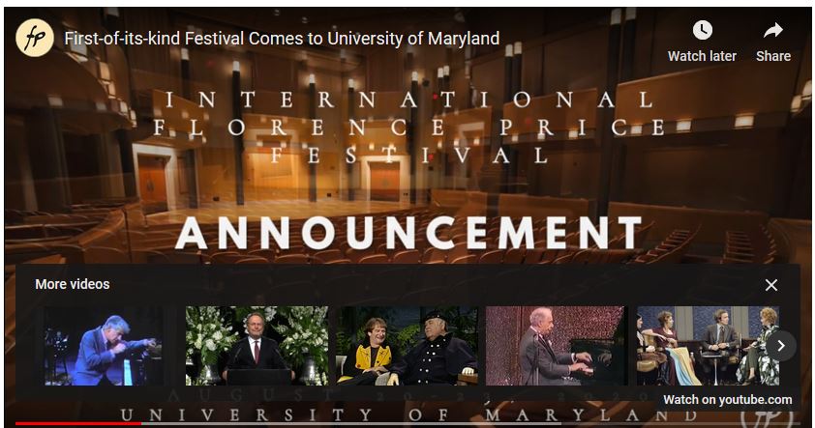This screenshot has height=428, width=815.
Task: Click the fp logo watermark at bottom right
Action: [767, 418]
